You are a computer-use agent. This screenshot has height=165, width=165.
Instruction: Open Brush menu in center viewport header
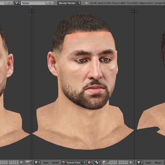[x=55, y=162]
